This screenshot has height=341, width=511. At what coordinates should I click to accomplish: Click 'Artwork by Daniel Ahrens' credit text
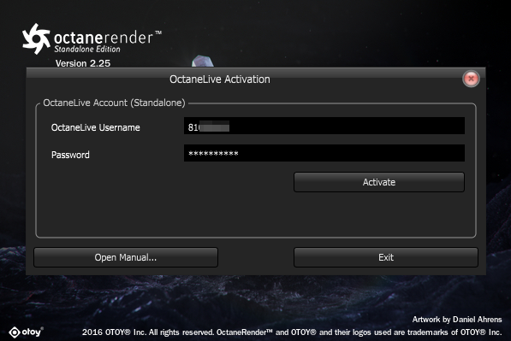[457, 320]
